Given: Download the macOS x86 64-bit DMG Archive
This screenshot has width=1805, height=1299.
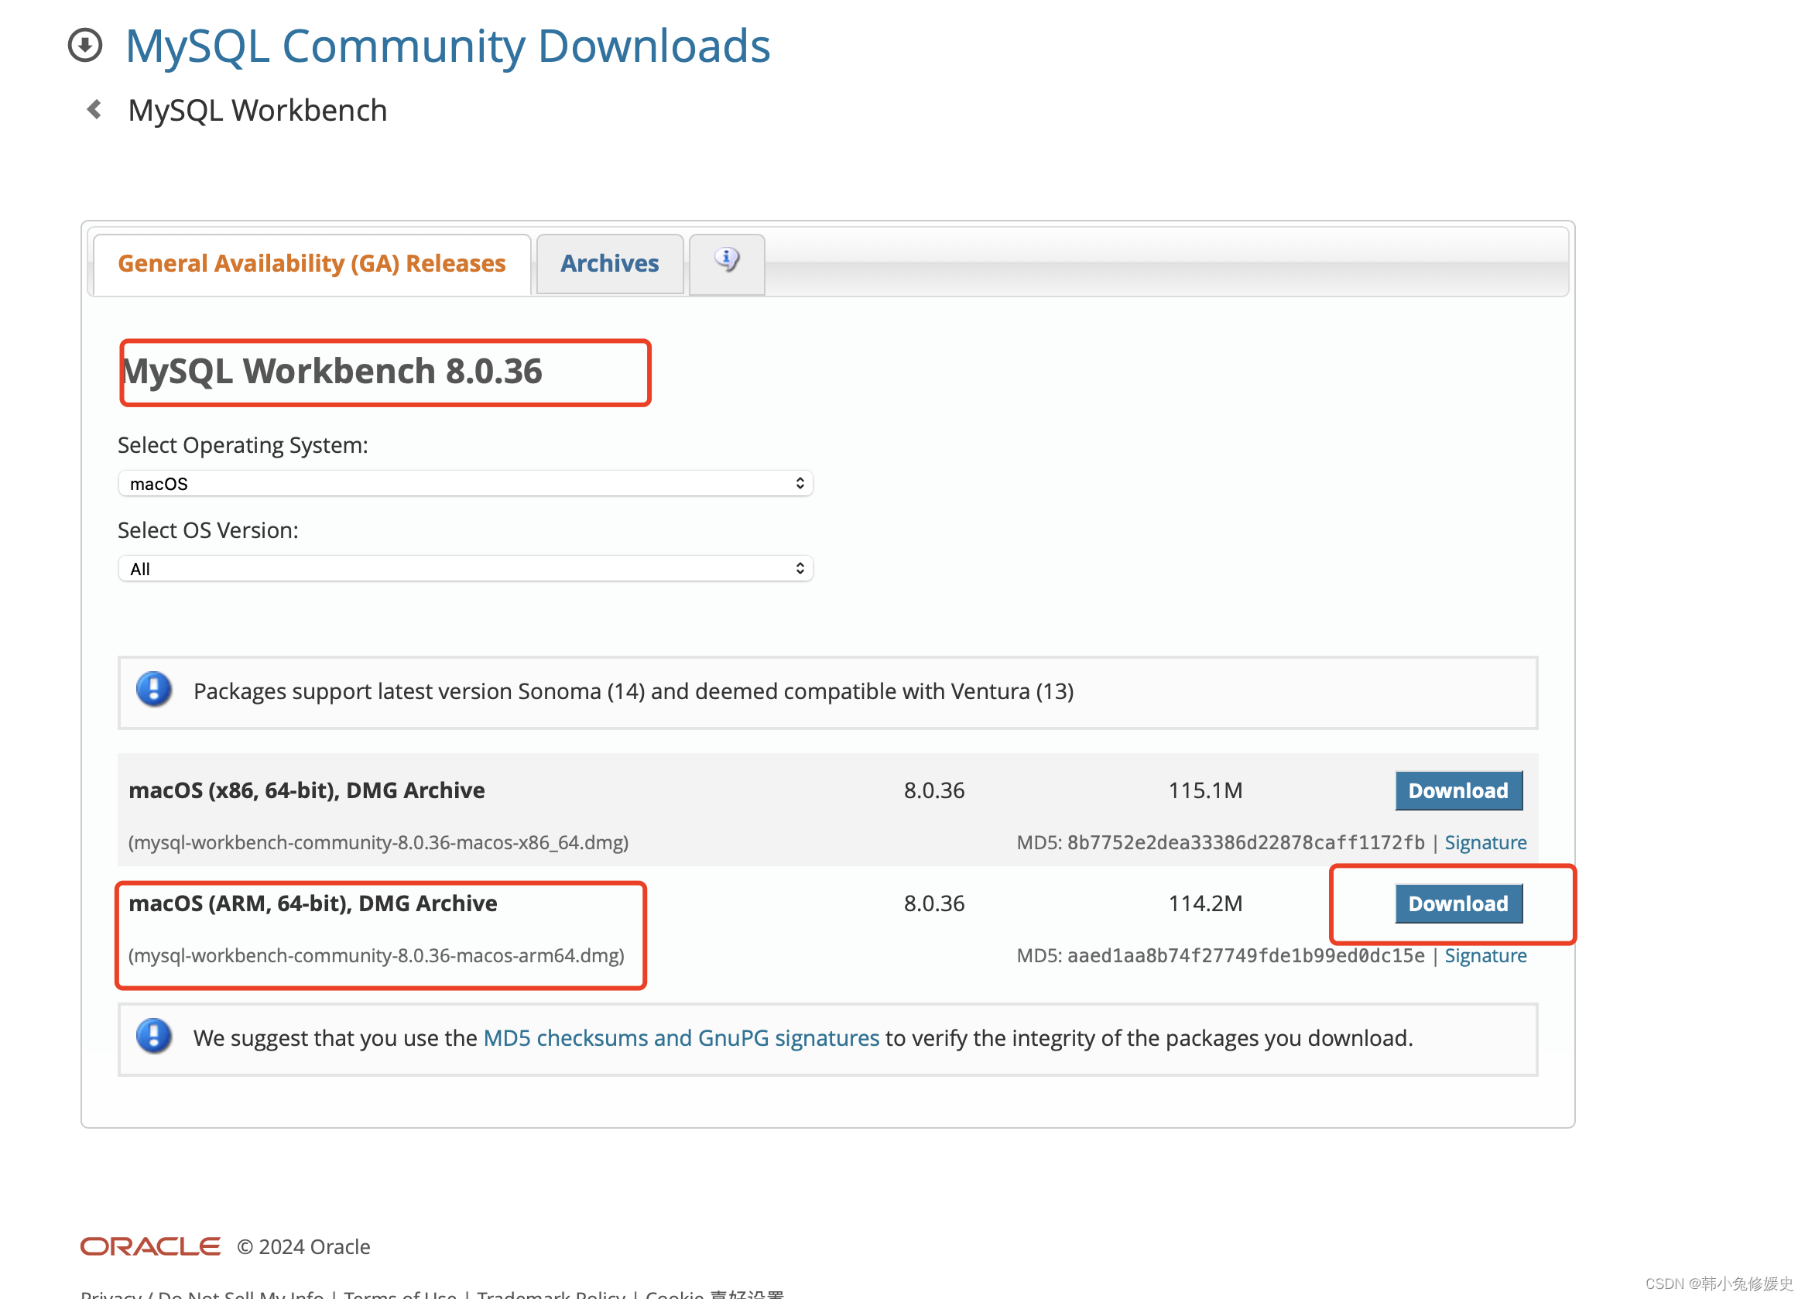Looking at the screenshot, I should [x=1457, y=790].
